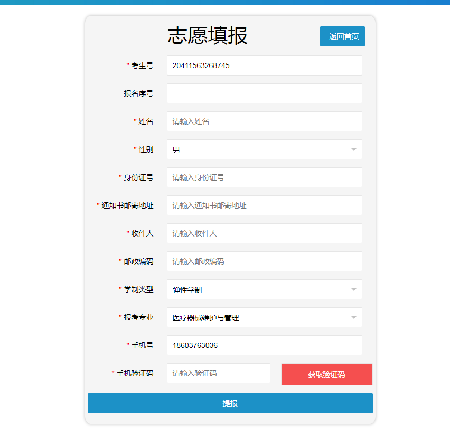Select the 收件人 input field
The width and height of the screenshot is (450, 434).
(264, 233)
